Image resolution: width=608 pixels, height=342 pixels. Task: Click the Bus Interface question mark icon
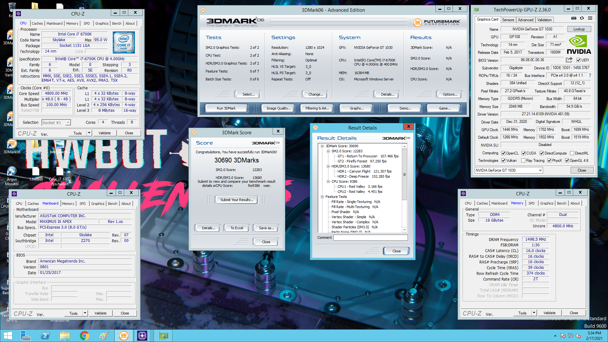click(x=590, y=75)
